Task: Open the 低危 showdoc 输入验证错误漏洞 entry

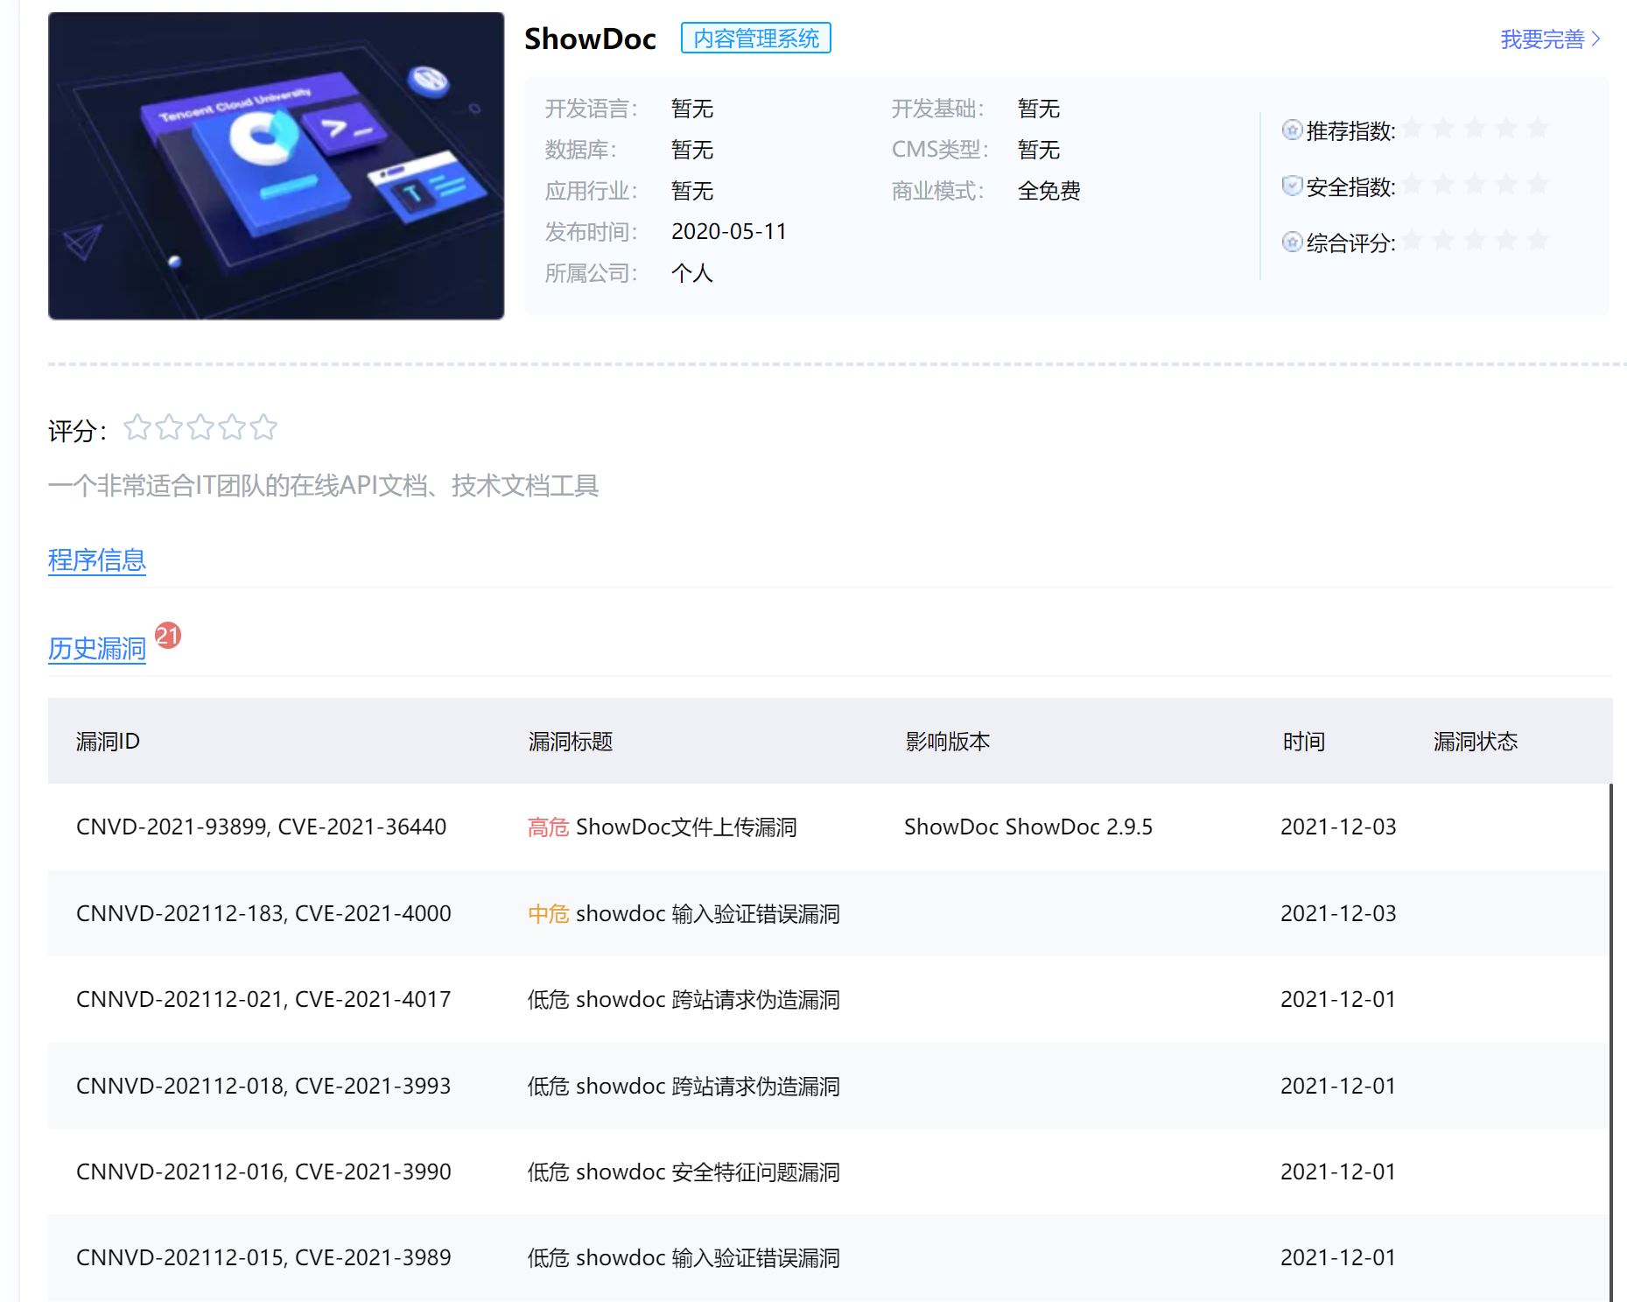Action: coord(684,1258)
